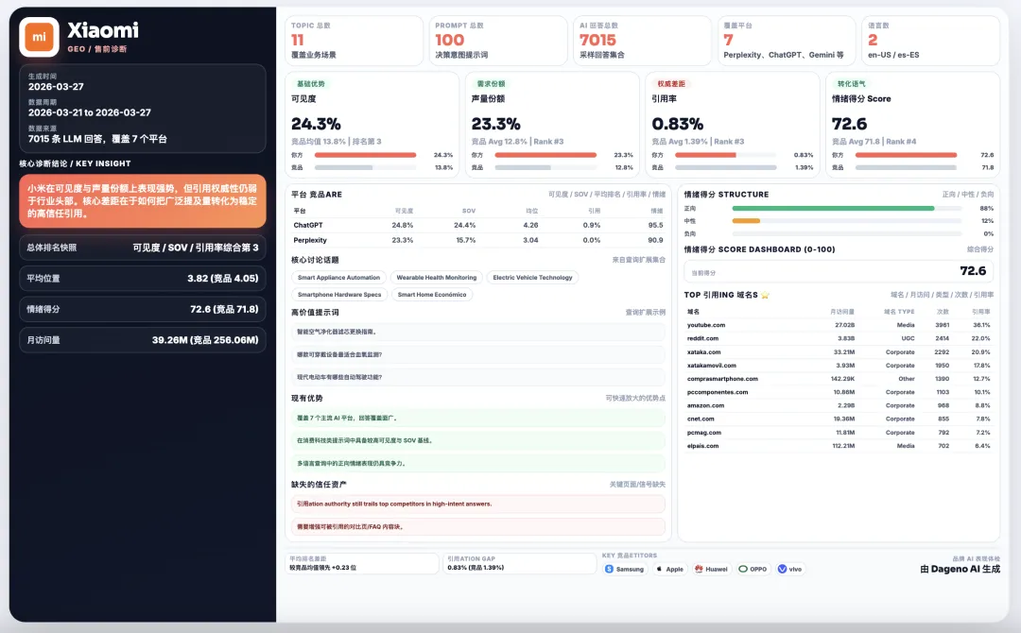
Task: Click the 生成时间 2026-03-27 date
Action: tap(56, 87)
